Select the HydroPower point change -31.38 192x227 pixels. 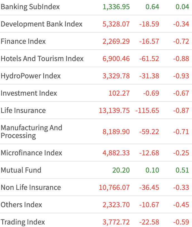pyautogui.click(x=149, y=76)
